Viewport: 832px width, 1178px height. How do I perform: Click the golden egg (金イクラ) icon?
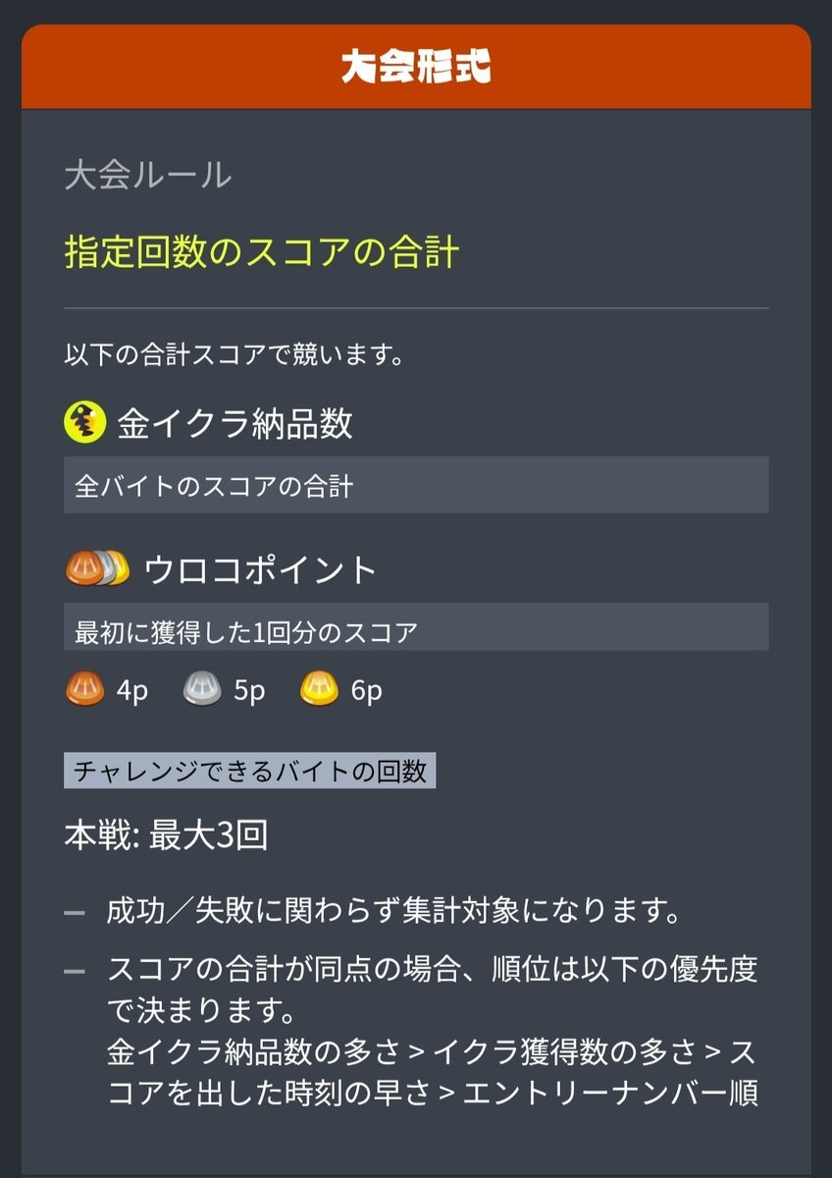[85, 423]
